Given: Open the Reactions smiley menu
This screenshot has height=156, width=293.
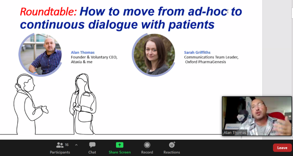Looking at the screenshot, I should point(172,145).
